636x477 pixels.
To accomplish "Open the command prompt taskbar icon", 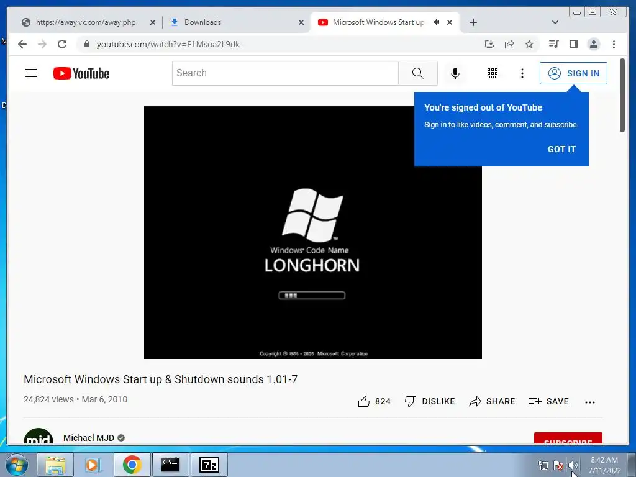I will pyautogui.click(x=170, y=465).
